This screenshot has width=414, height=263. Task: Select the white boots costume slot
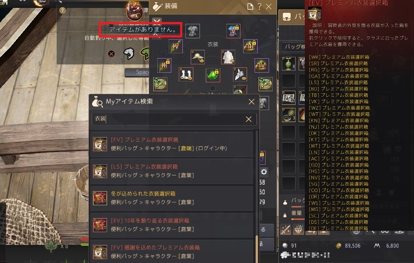pyautogui.click(x=186, y=74)
